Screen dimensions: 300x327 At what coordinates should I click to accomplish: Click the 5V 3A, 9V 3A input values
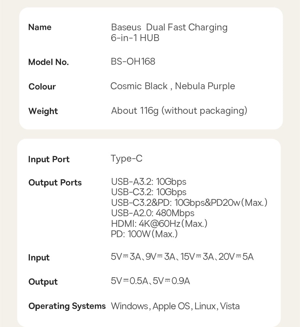coord(182,257)
